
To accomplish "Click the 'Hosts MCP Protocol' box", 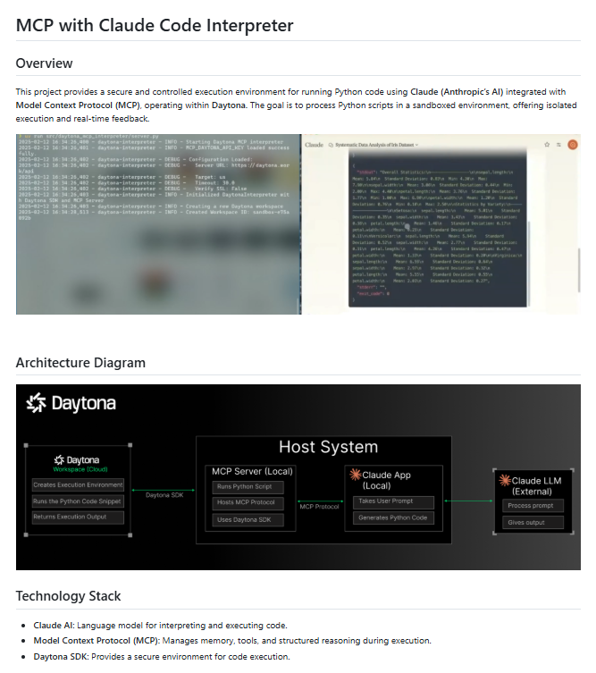I will coord(248,502).
